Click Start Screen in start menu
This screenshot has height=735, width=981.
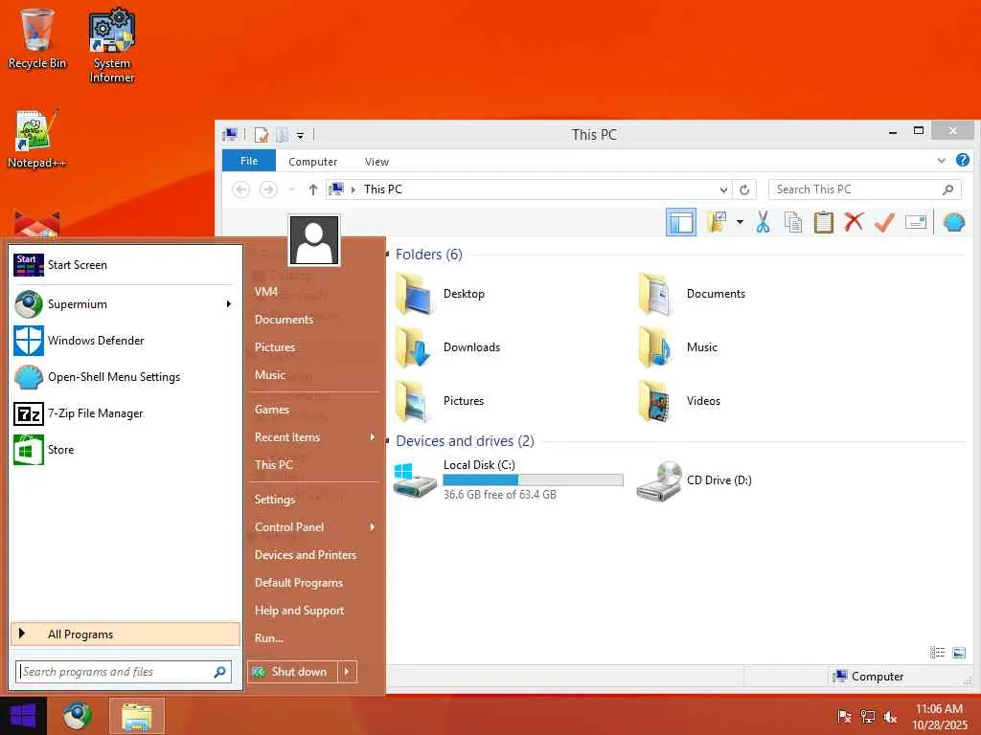pos(125,265)
